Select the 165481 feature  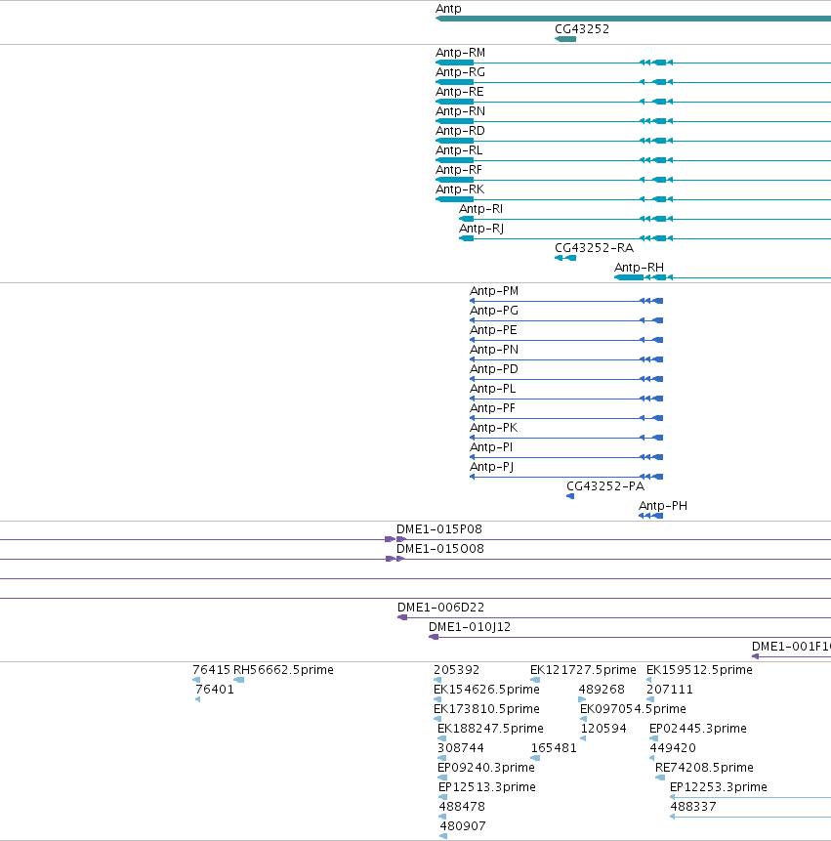pyautogui.click(x=535, y=758)
